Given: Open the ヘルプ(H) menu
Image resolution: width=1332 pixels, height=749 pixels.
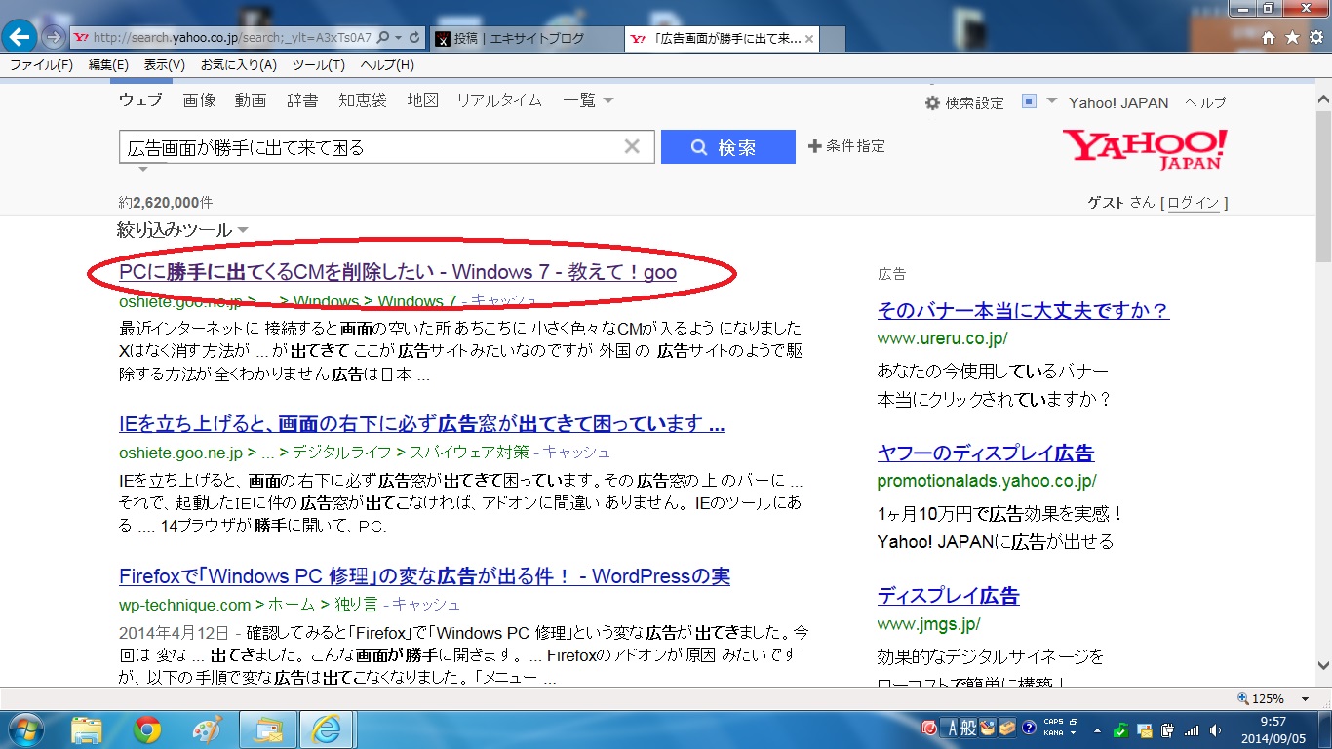Looking at the screenshot, I should point(387,65).
